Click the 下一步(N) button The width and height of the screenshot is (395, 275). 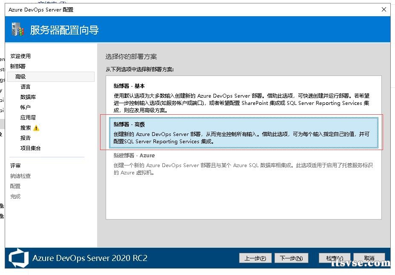pyautogui.click(x=291, y=258)
